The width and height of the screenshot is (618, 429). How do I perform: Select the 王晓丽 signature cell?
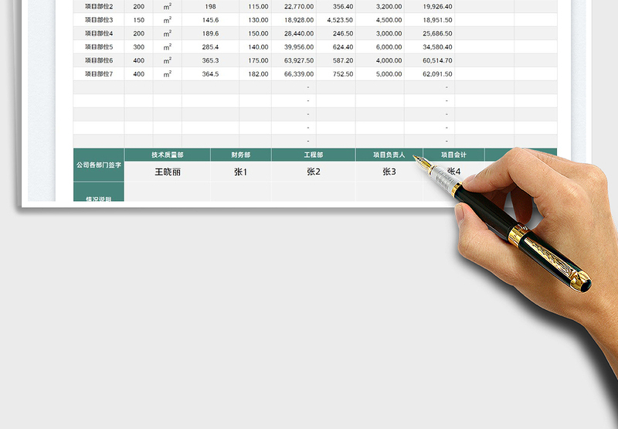[167, 172]
